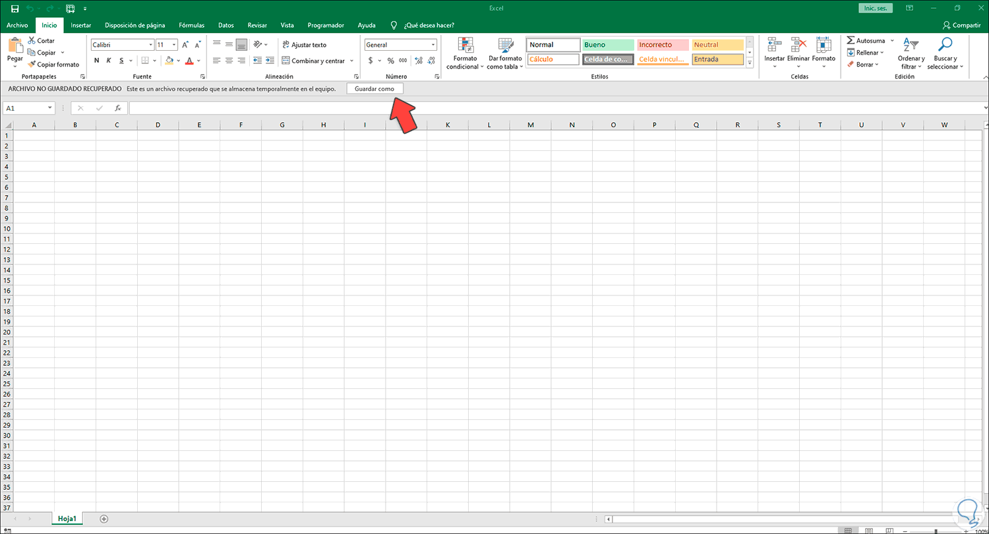Screen dimensions: 989x534
Task: Apply percentage style in the Número group
Action: pyautogui.click(x=390, y=60)
